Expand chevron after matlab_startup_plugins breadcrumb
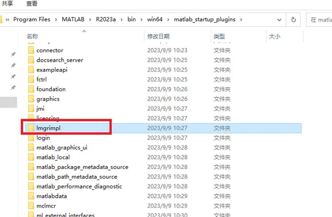This screenshot has height=217, width=332. (x=241, y=20)
